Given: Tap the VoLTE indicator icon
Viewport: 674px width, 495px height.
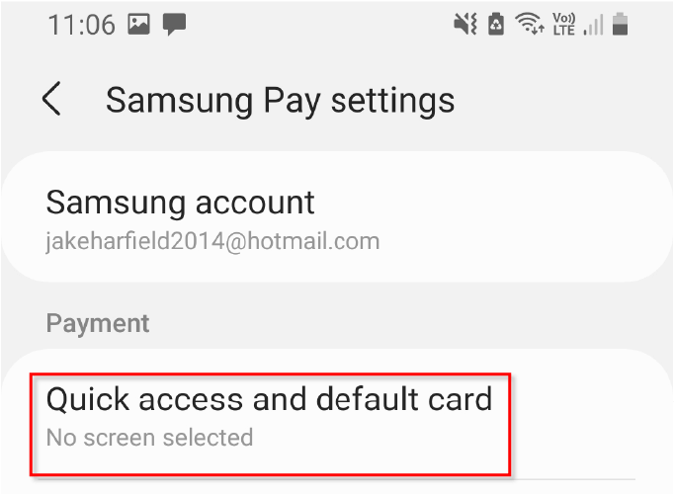Looking at the screenshot, I should (x=564, y=24).
